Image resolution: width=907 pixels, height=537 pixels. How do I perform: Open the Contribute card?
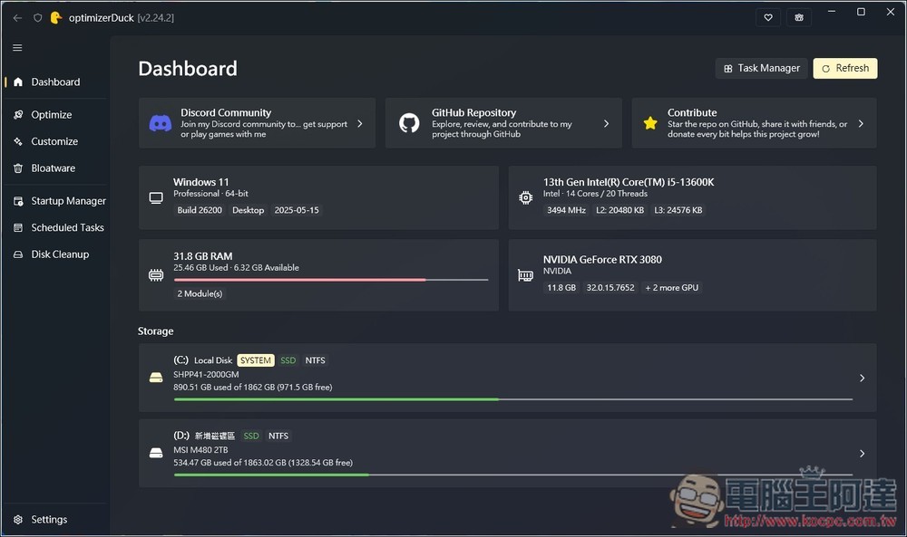click(x=754, y=123)
